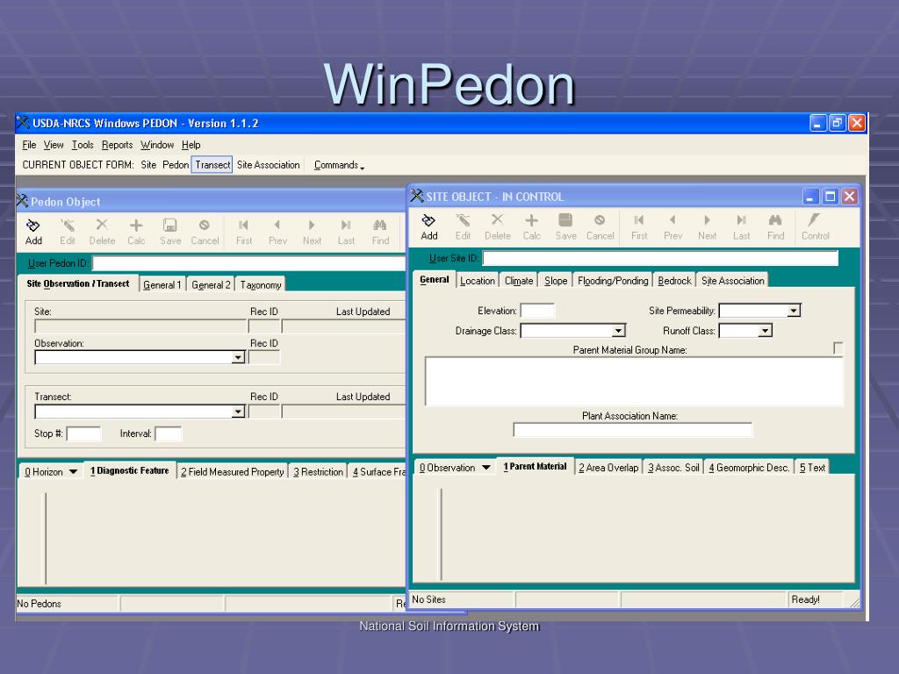Open 3 Restriction tab in Pedon Object
Image resolution: width=899 pixels, height=674 pixels.
(318, 471)
